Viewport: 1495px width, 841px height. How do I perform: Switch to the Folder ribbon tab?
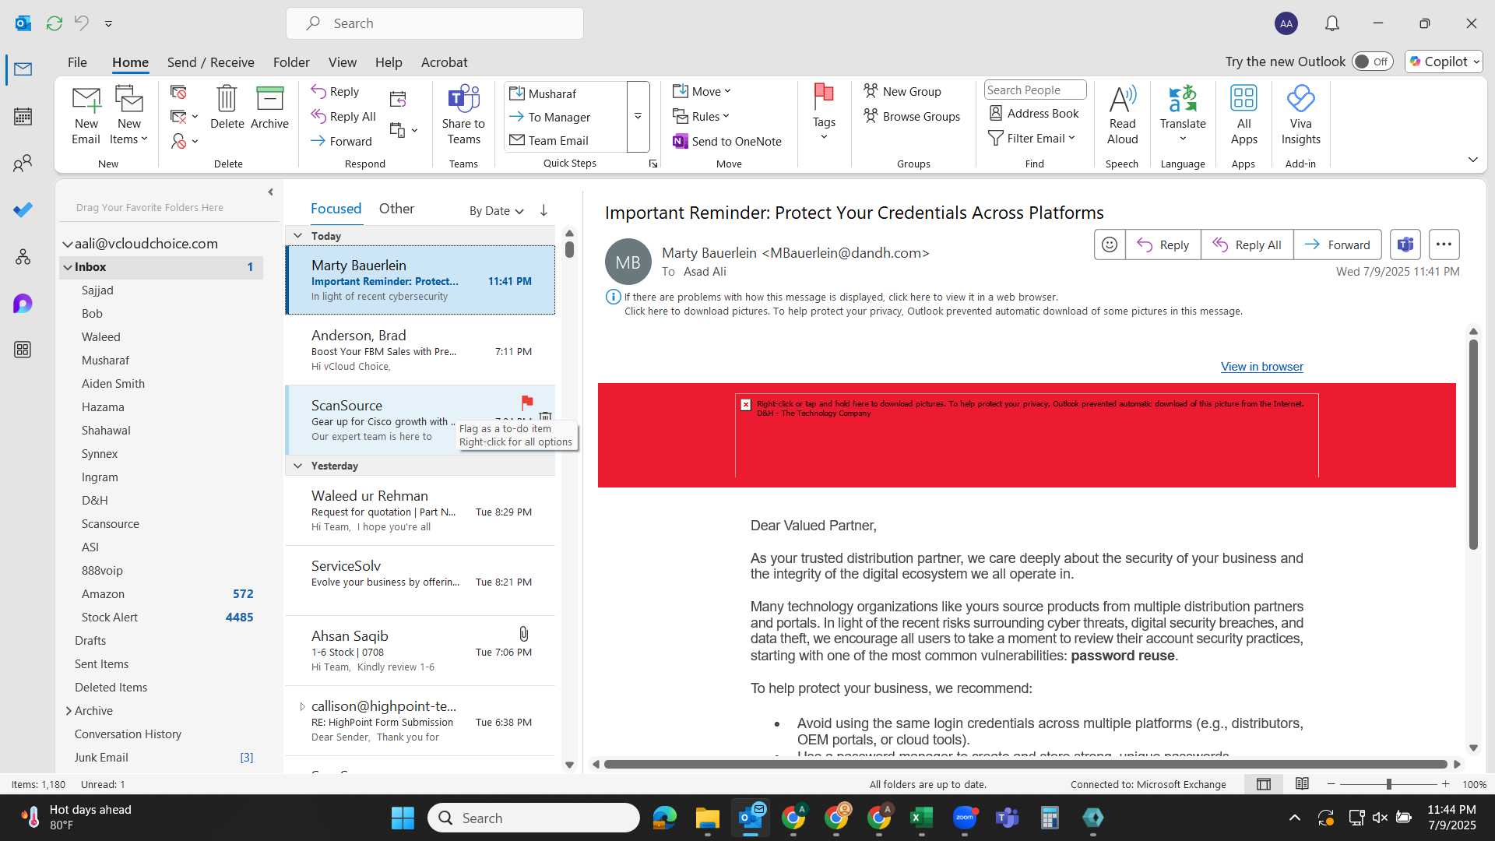pos(291,62)
